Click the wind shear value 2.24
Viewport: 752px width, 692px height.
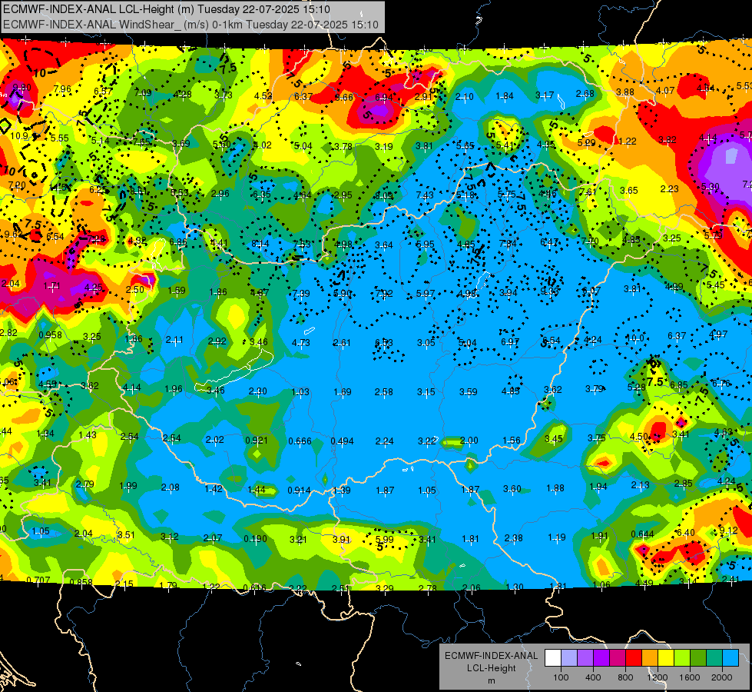[384, 441]
